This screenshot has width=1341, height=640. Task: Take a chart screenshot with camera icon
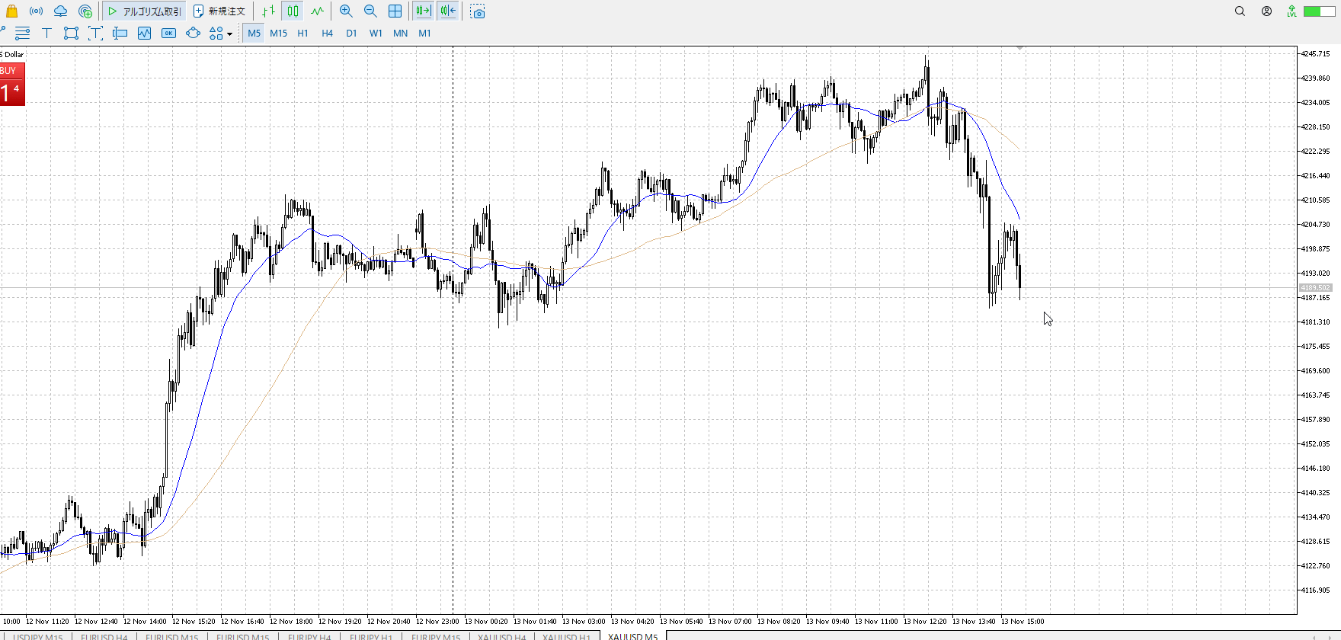tap(478, 11)
